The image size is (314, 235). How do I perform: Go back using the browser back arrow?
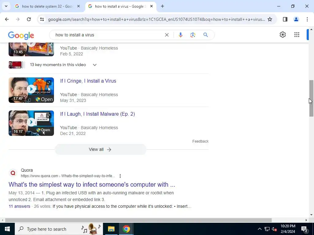tap(7, 19)
